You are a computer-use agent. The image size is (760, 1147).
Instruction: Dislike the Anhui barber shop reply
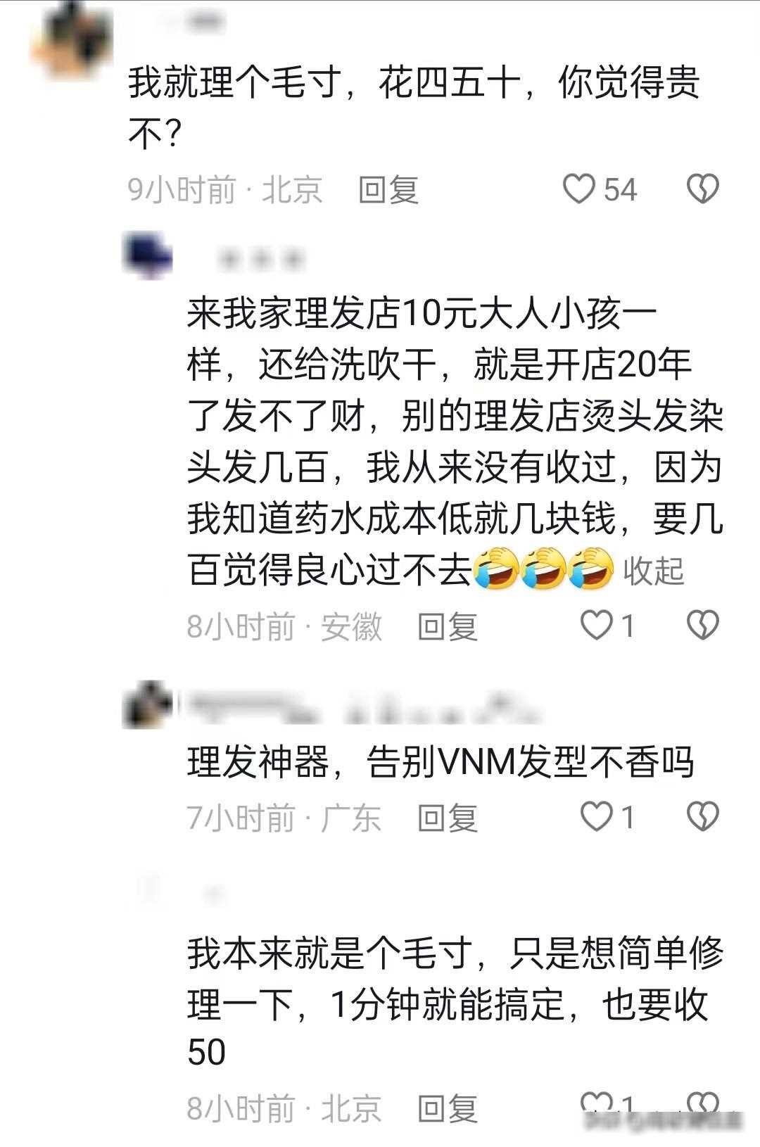[x=702, y=625]
